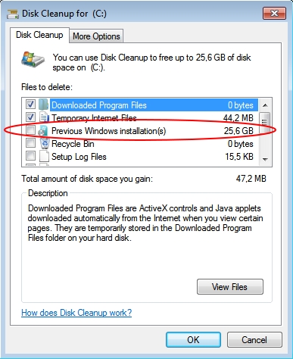This screenshot has width=293, height=359.
Task: Click the file list scrollbar thumb
Action: click(x=265, y=122)
